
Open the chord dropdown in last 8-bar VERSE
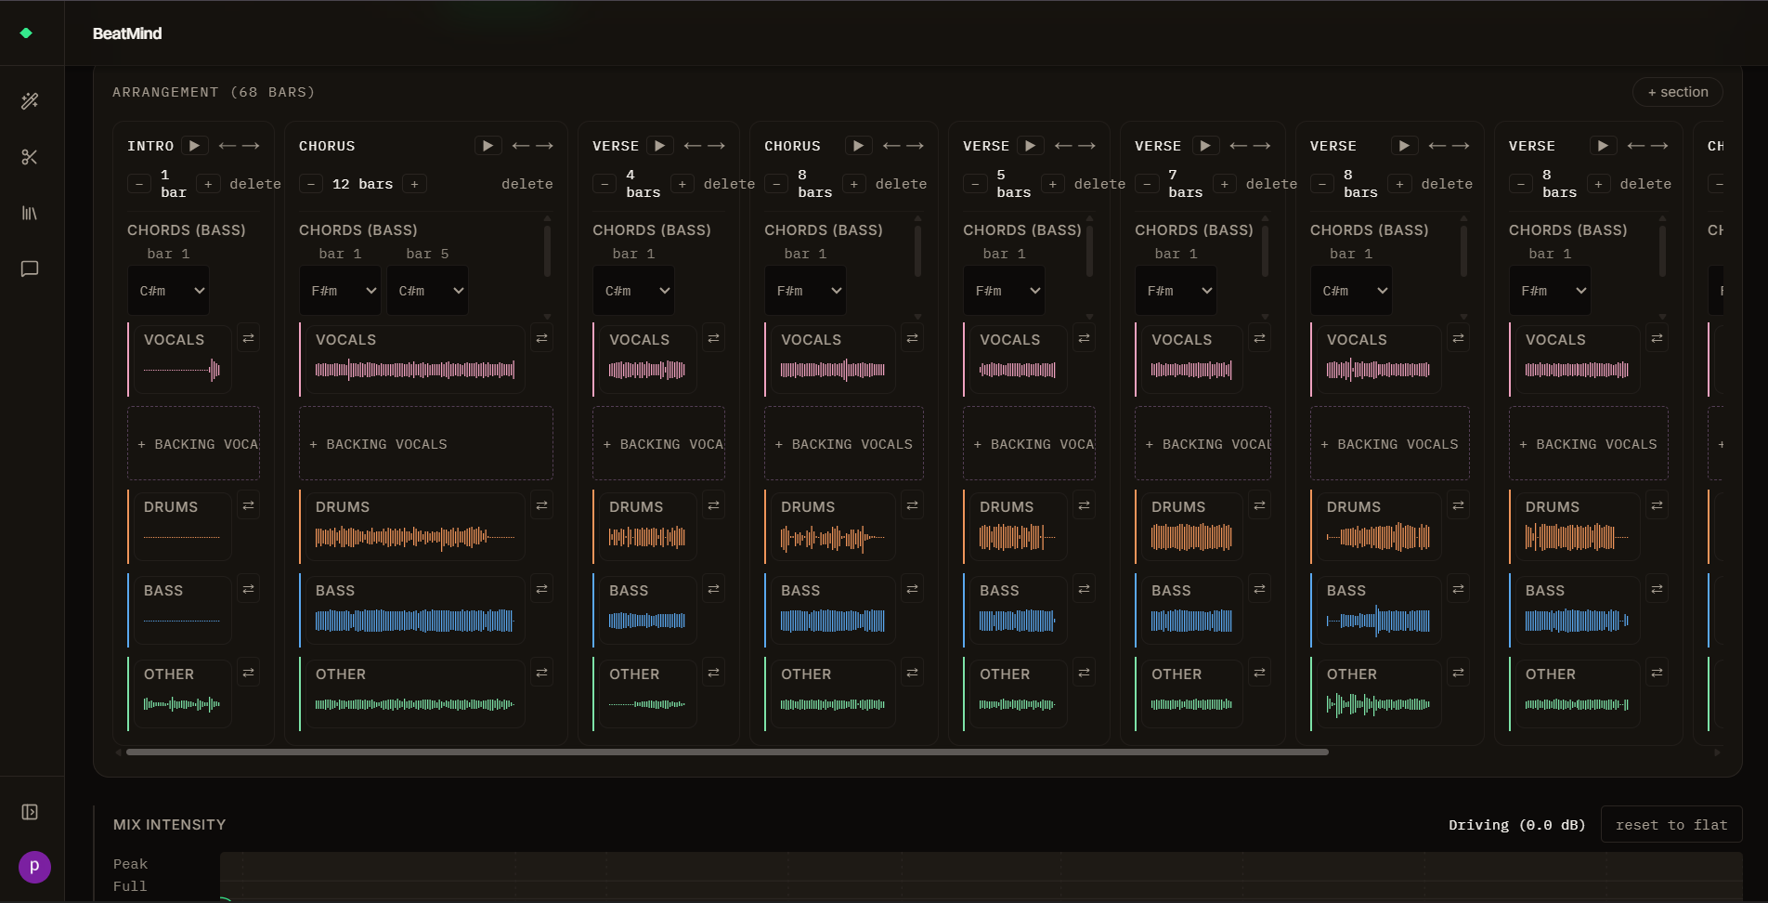[x=1550, y=291]
